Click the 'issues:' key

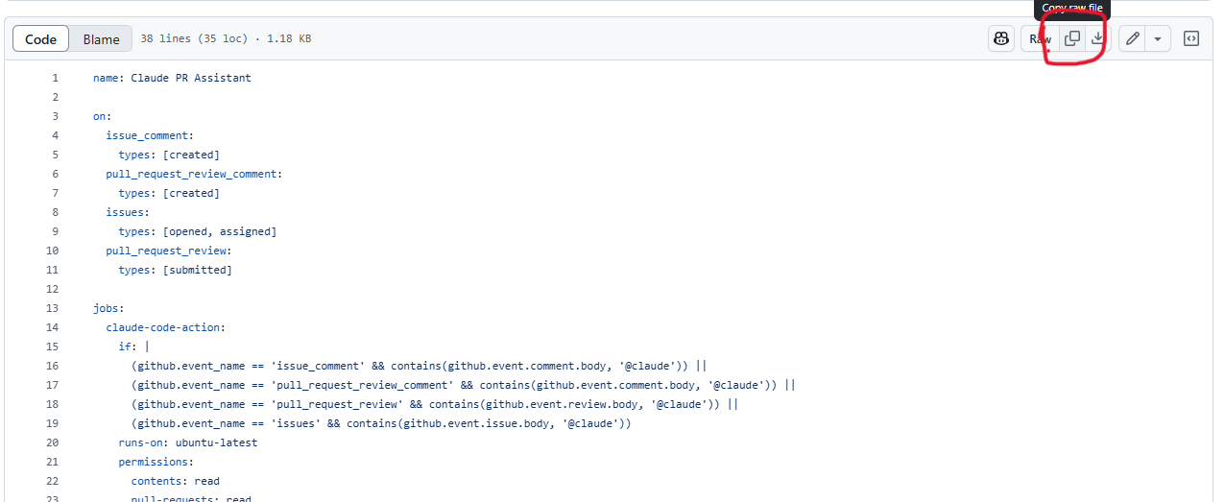coord(128,212)
